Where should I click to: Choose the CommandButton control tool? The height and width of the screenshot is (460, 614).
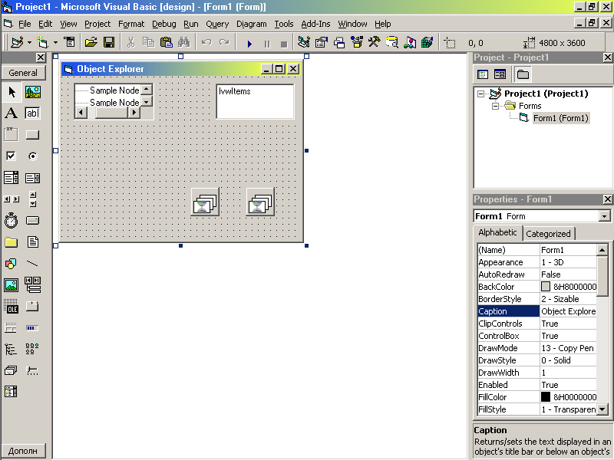[32, 135]
